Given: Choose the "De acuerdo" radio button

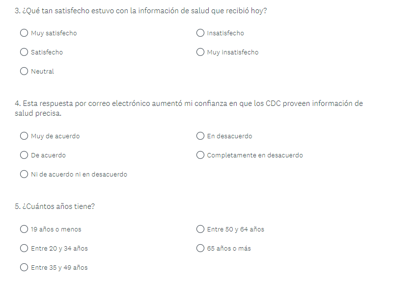Looking at the screenshot, I should pos(24,155).
